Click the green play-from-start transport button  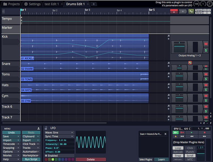(x=176, y=132)
